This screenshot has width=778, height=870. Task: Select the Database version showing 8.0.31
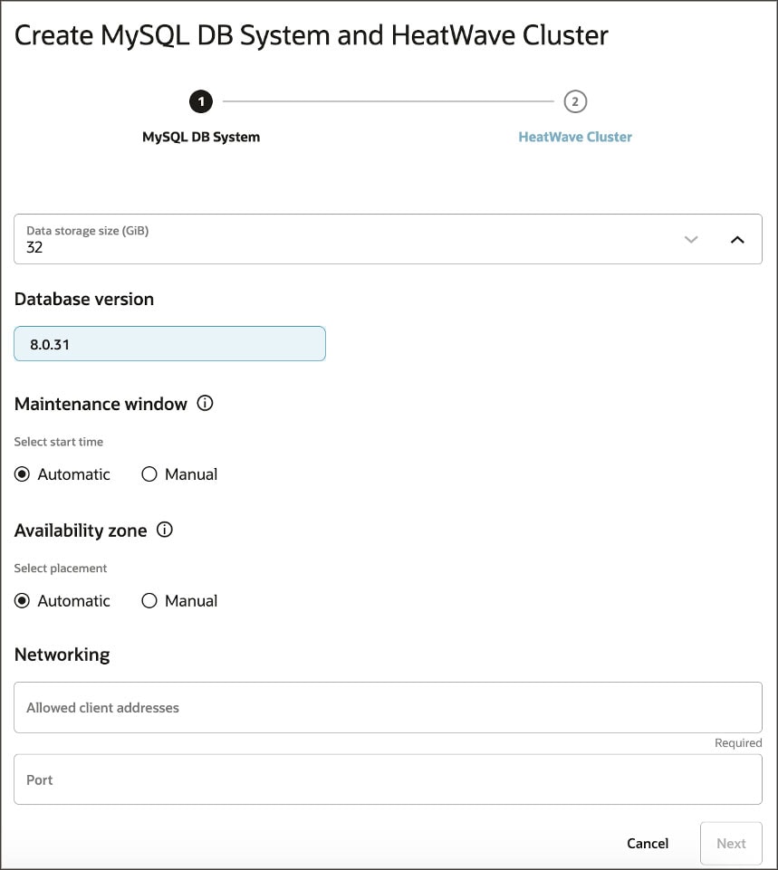pos(169,343)
